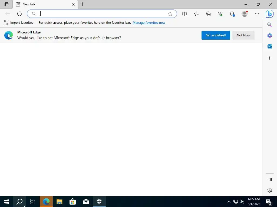Viewport: 277px width, 207px height.
Task: Open Manage favorites now link
Action: click(149, 23)
